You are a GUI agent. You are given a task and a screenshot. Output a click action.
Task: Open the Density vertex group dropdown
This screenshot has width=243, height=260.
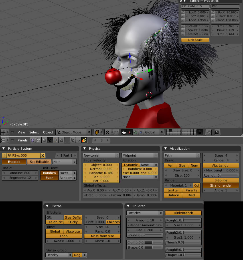click(59, 255)
